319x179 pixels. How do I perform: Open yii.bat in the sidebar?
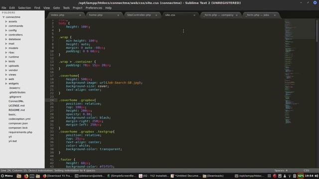[x=12, y=141]
